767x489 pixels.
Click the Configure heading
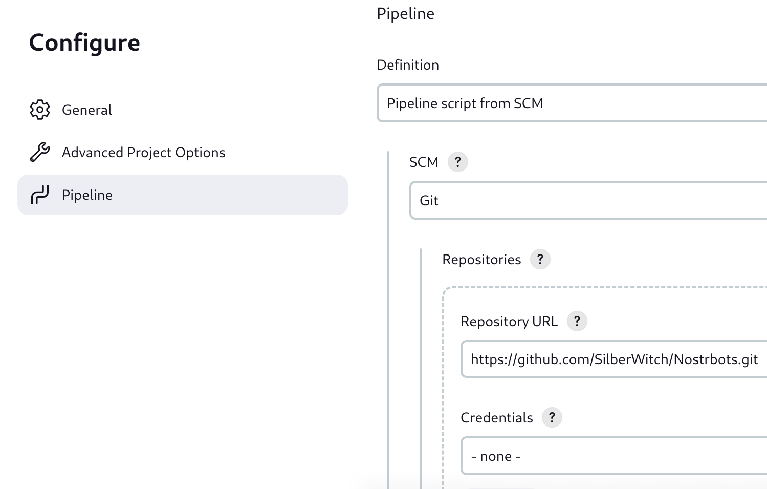coord(84,42)
